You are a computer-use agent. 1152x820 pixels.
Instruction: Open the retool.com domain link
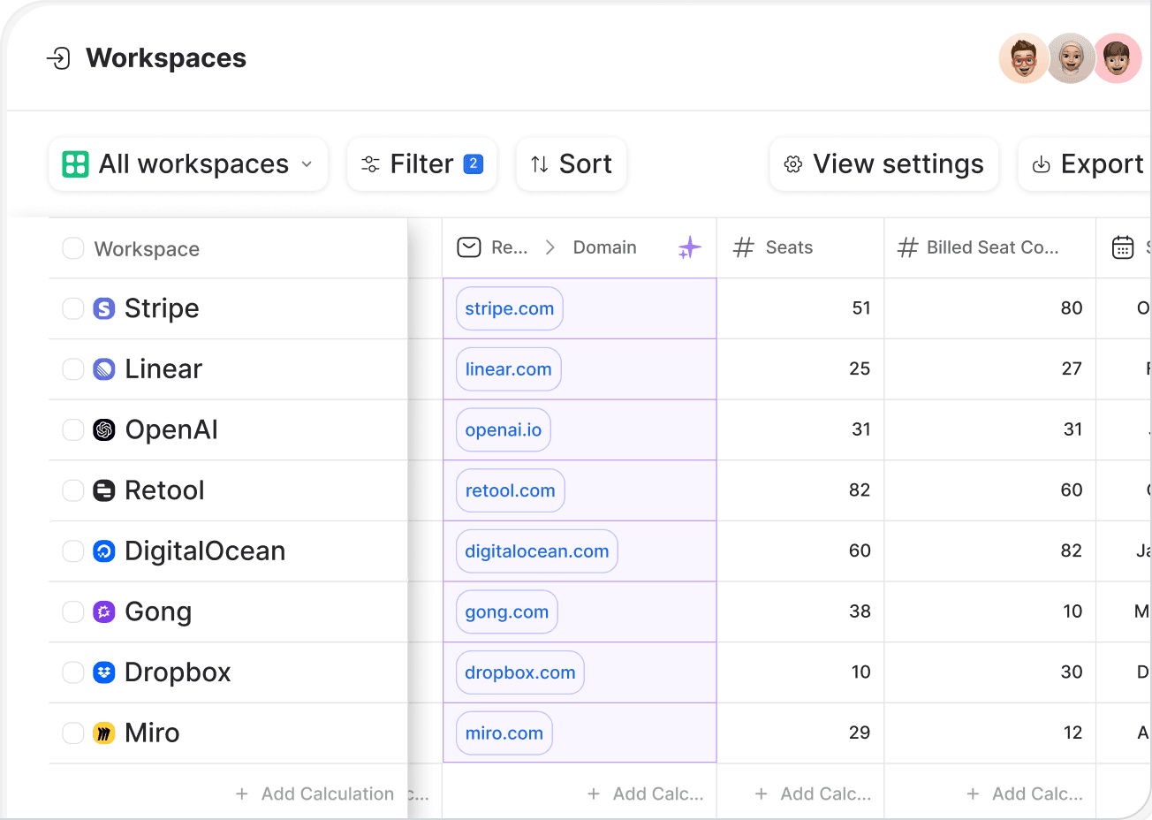511,490
